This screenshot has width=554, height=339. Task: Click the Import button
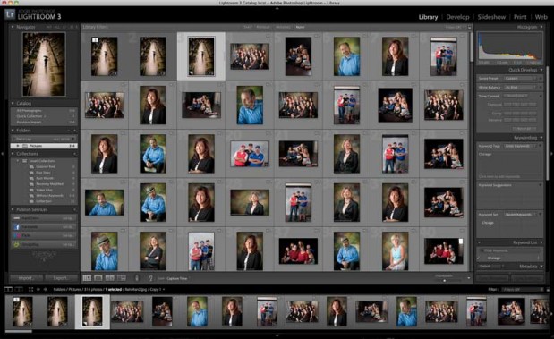point(26,278)
